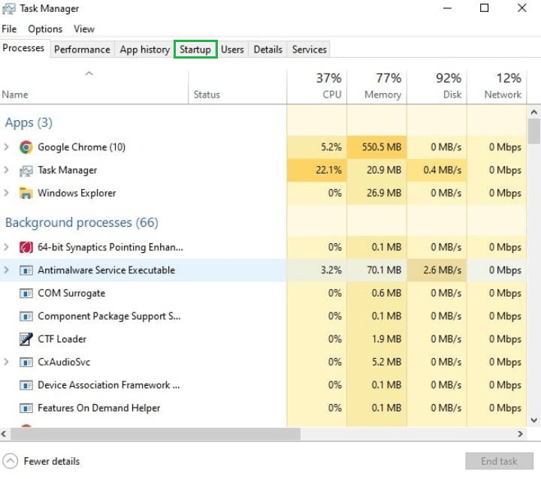This screenshot has height=479, width=541.
Task: Open the Performance tab
Action: (82, 50)
